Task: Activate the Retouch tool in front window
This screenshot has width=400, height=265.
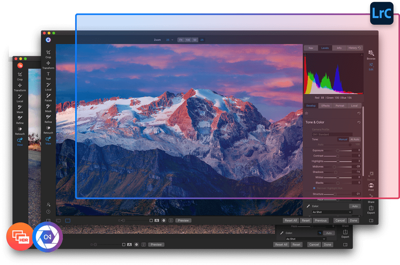Action: pos(48,130)
